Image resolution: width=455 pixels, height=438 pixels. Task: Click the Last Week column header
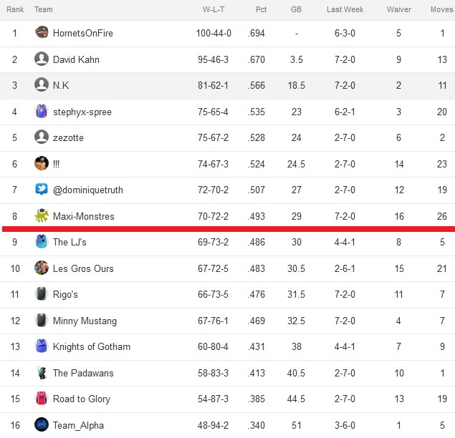click(345, 9)
